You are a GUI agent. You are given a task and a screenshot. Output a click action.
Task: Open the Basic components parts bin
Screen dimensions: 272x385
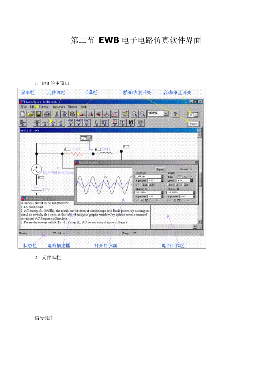(45, 123)
